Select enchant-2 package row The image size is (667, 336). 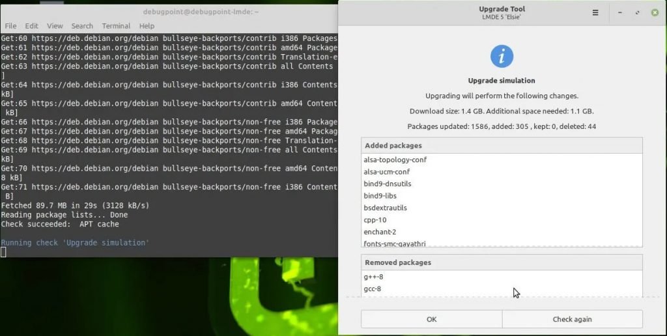point(502,232)
